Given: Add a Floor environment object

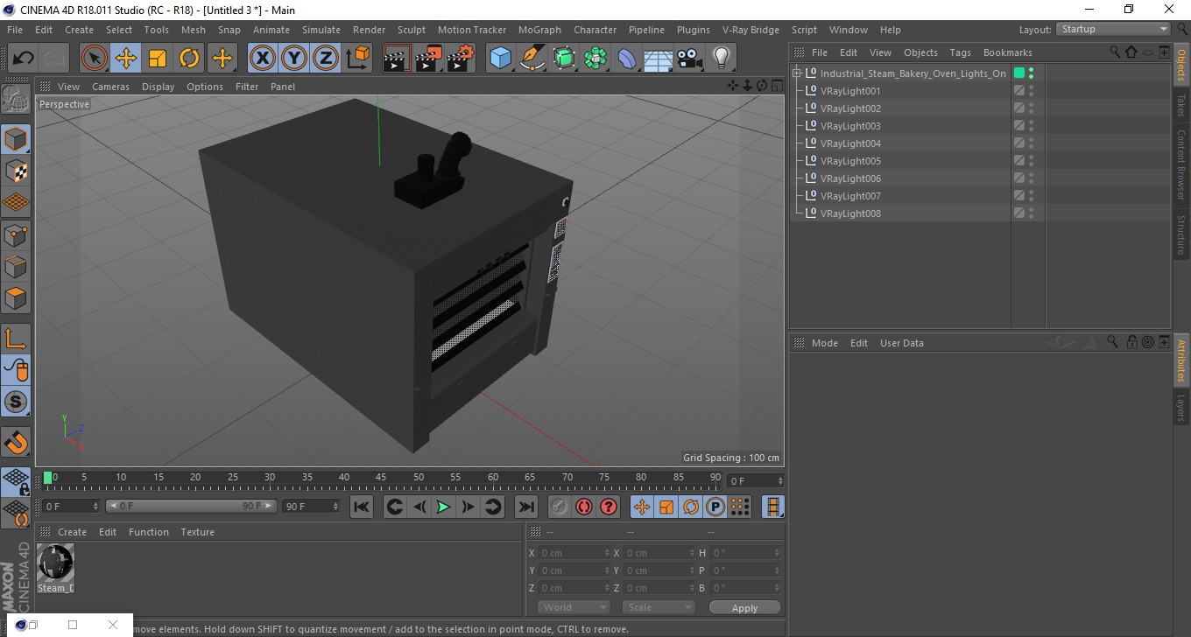Looking at the screenshot, I should click(658, 59).
